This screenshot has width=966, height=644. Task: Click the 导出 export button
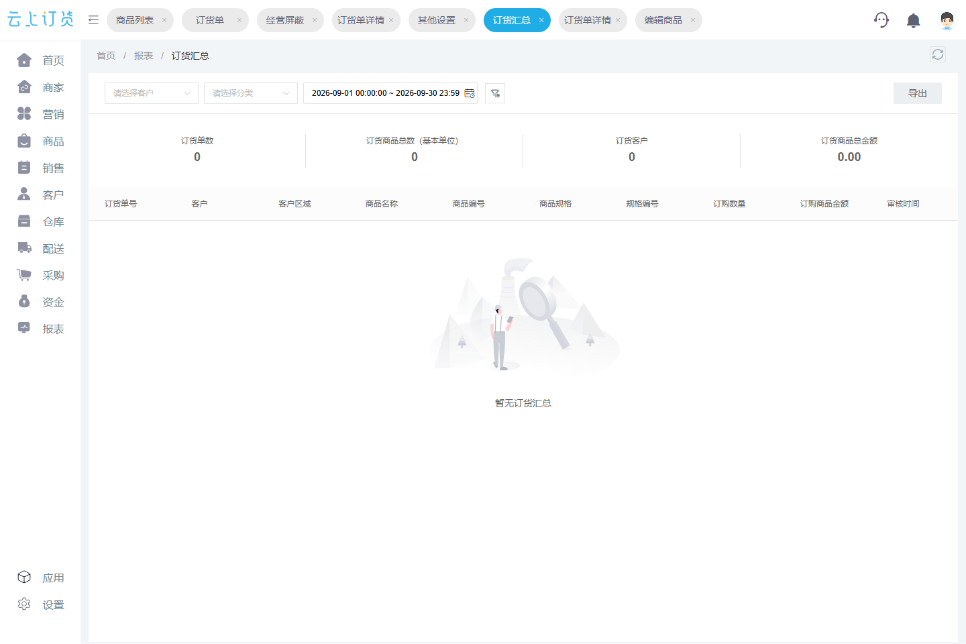pos(918,93)
